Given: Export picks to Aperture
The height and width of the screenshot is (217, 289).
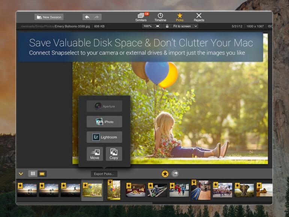Looking at the screenshot, I should pos(104,106).
